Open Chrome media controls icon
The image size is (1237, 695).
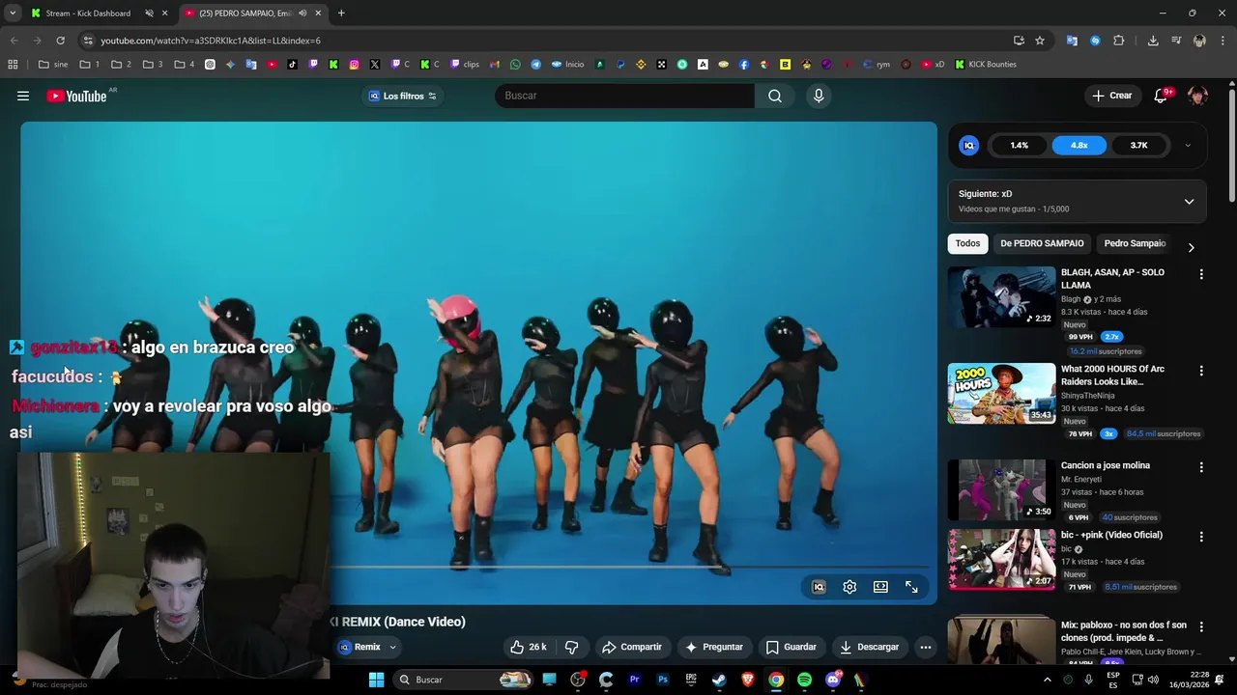pos(1176,41)
